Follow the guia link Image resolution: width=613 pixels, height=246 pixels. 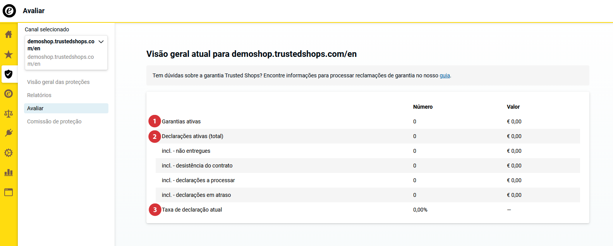tap(445, 75)
